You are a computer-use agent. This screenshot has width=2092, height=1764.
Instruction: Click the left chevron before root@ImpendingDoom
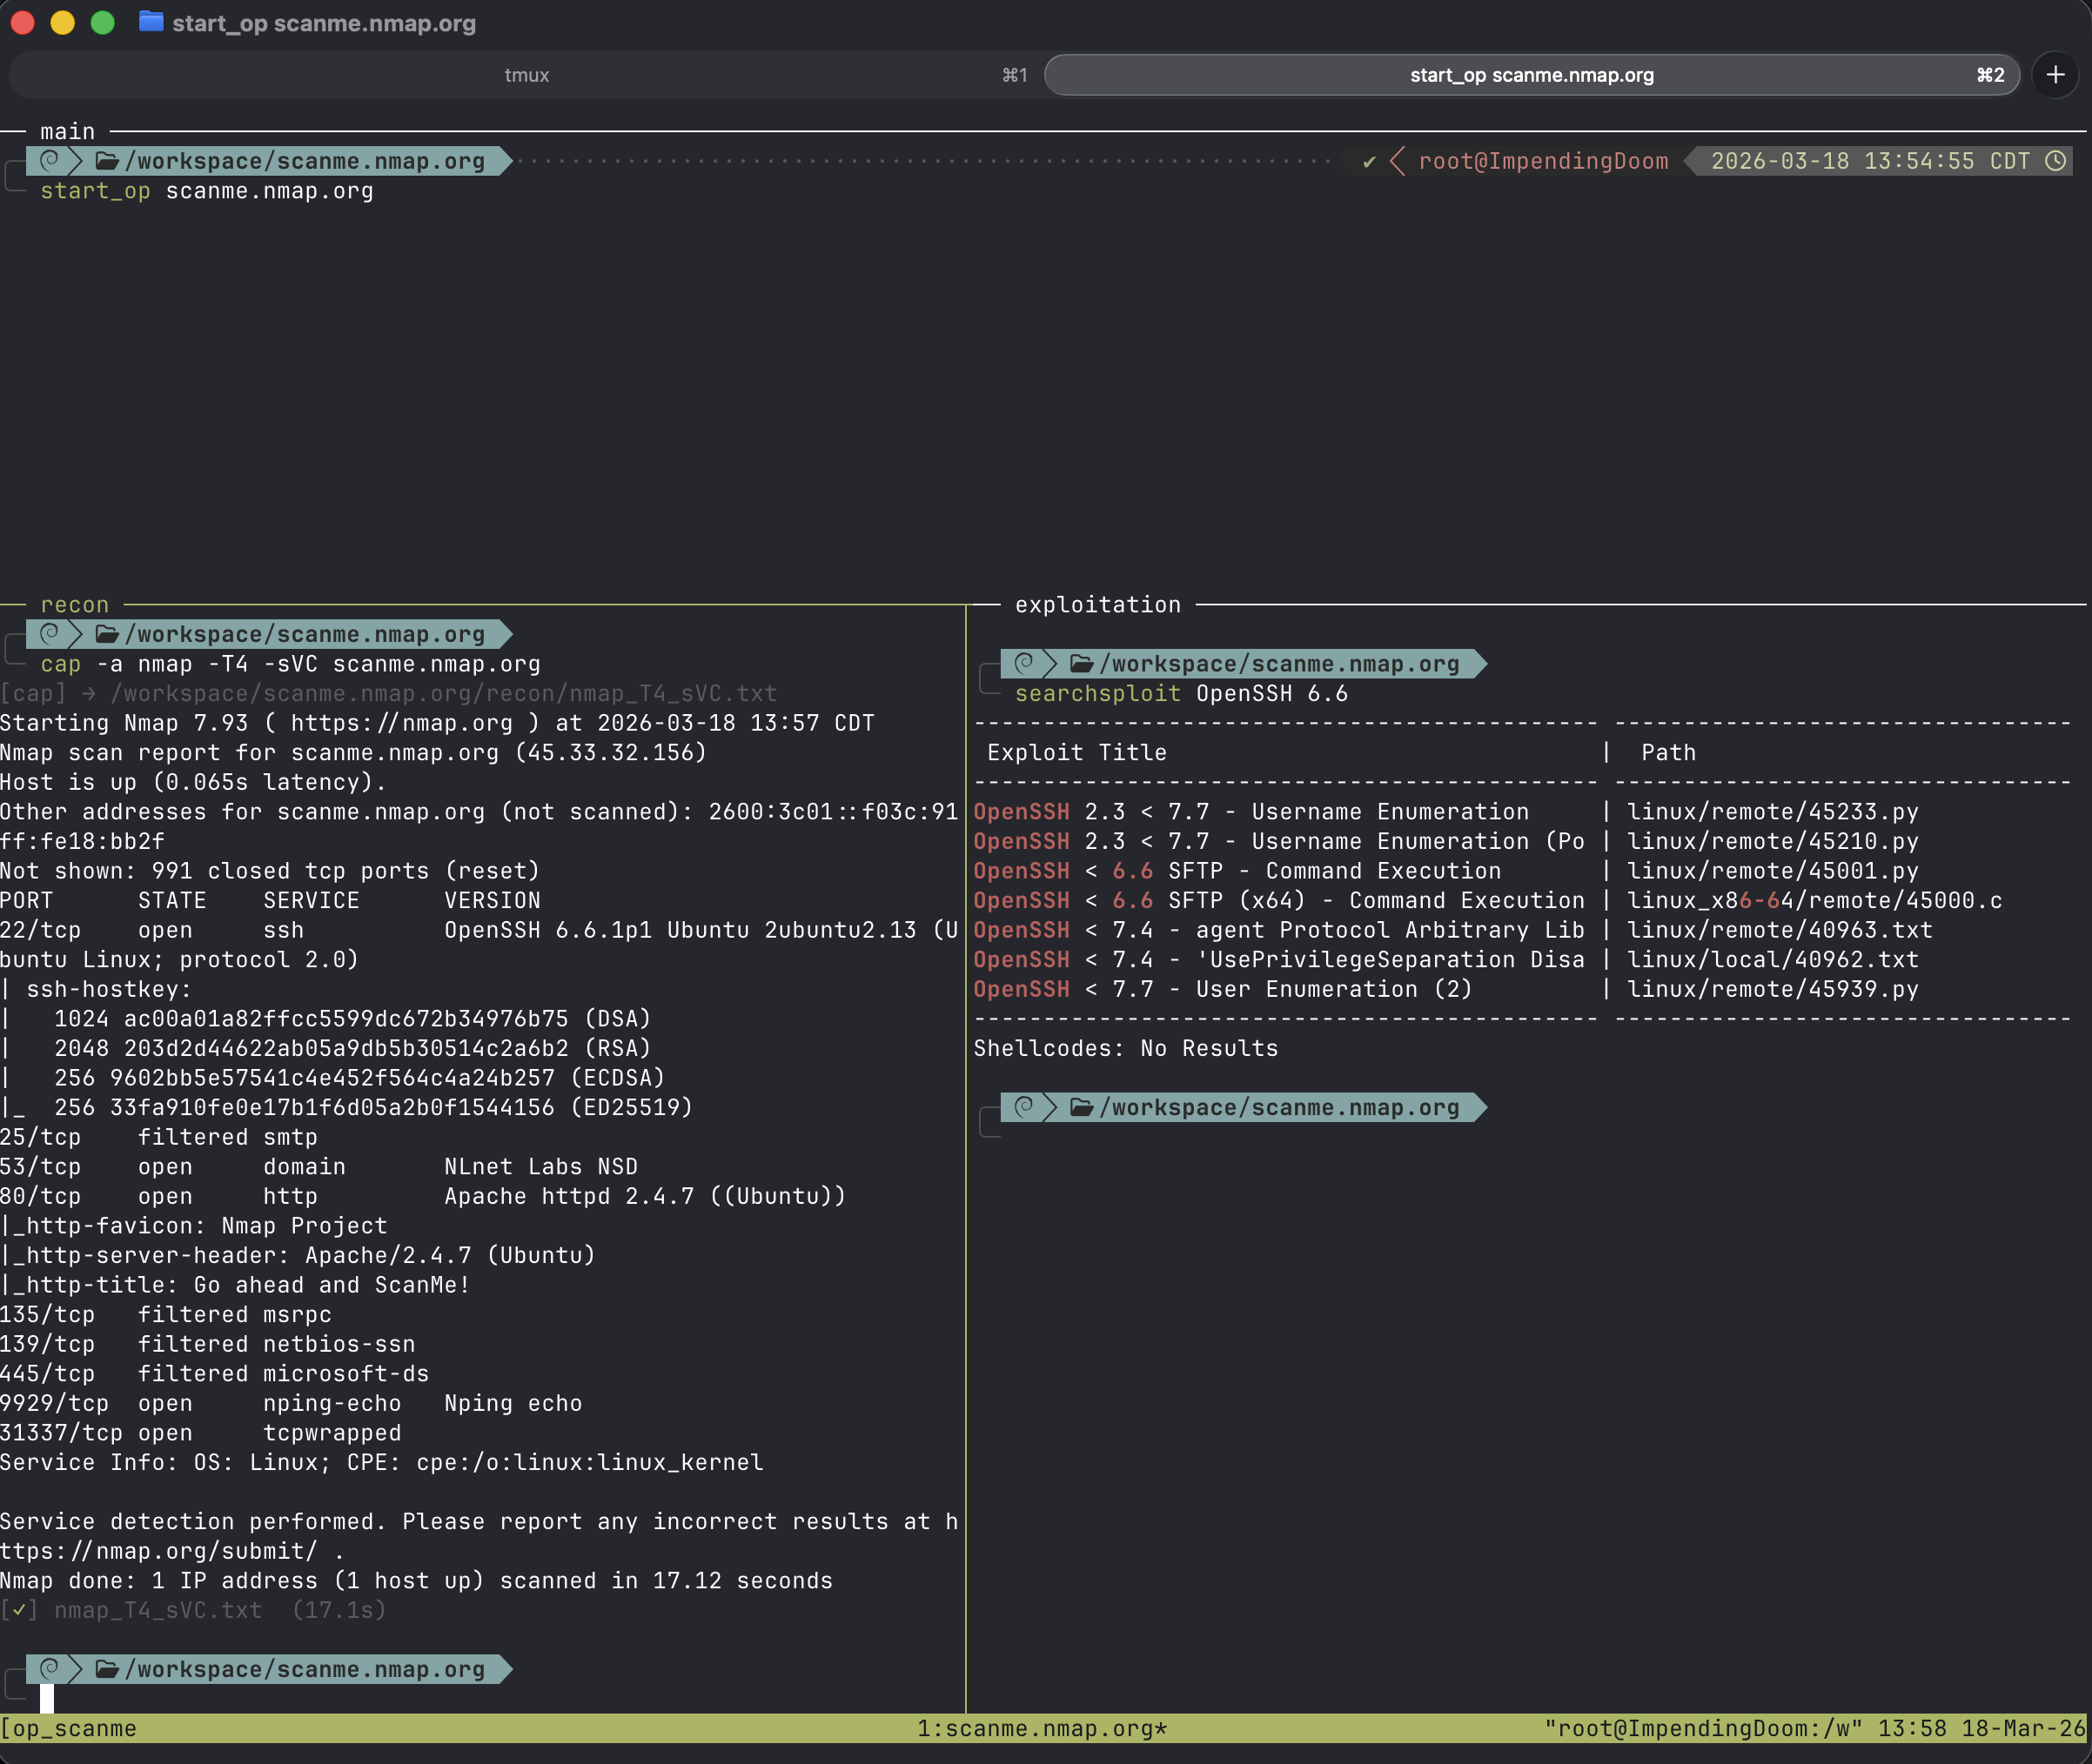(1395, 160)
